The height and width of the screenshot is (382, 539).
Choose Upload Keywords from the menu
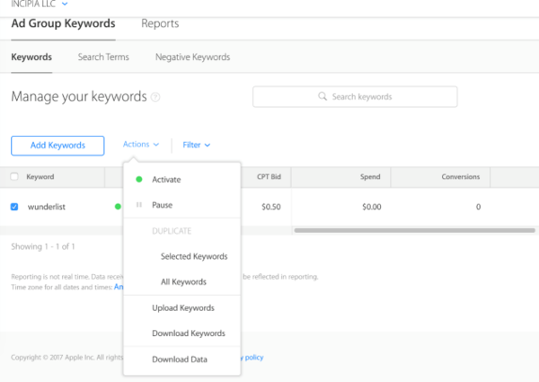(x=183, y=307)
